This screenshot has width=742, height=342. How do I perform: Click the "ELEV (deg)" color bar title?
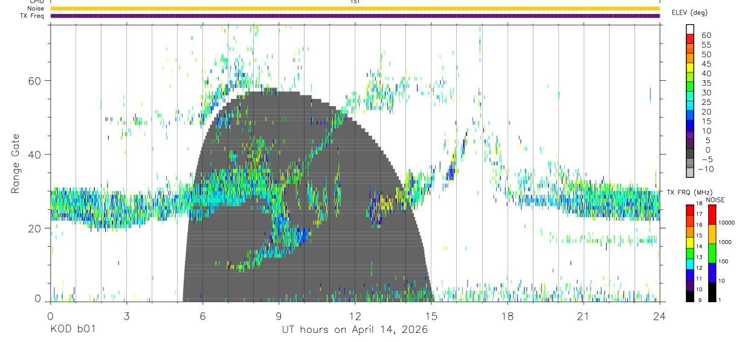[690, 12]
